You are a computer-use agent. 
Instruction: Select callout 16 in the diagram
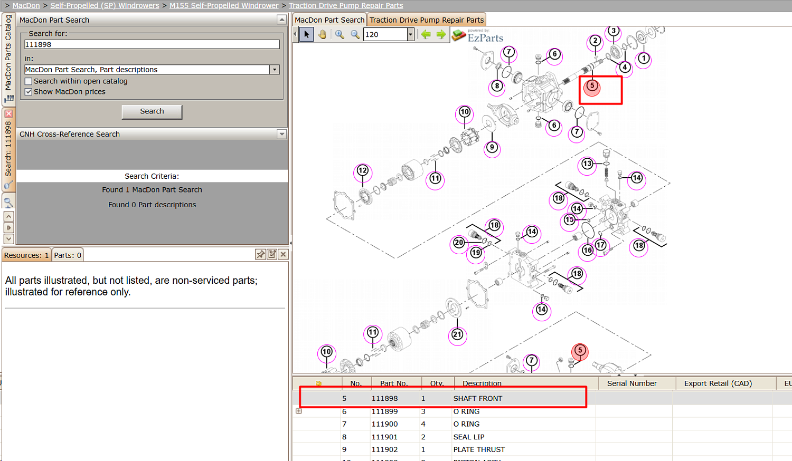(588, 251)
